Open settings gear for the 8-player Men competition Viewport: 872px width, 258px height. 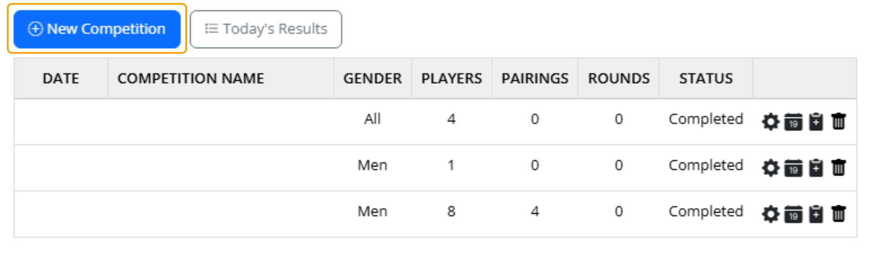tap(770, 214)
